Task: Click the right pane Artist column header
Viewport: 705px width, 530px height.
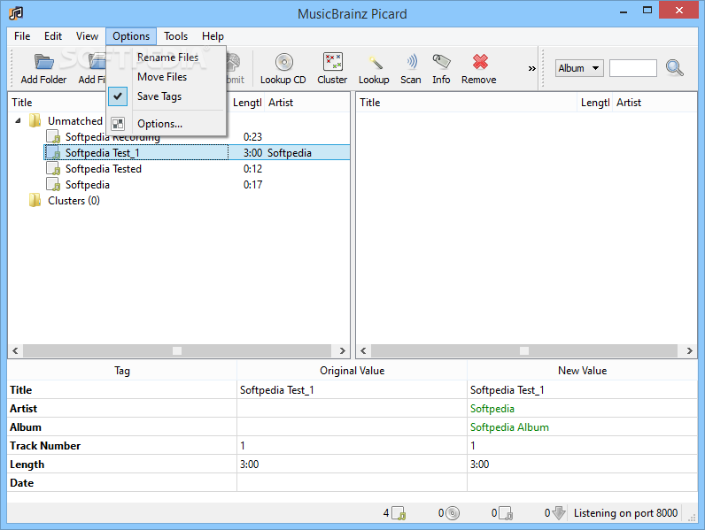Action: (655, 103)
